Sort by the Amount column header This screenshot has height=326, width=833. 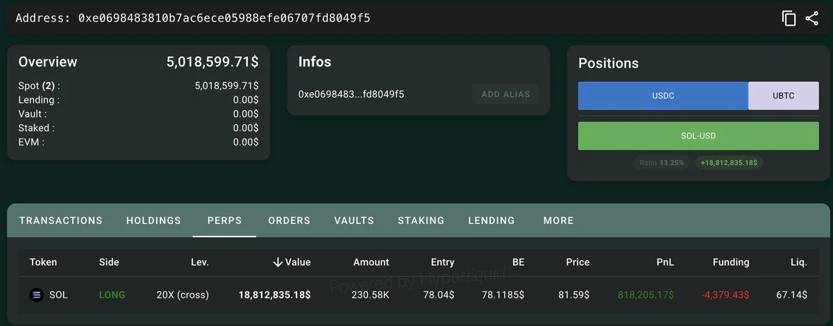pyautogui.click(x=371, y=262)
